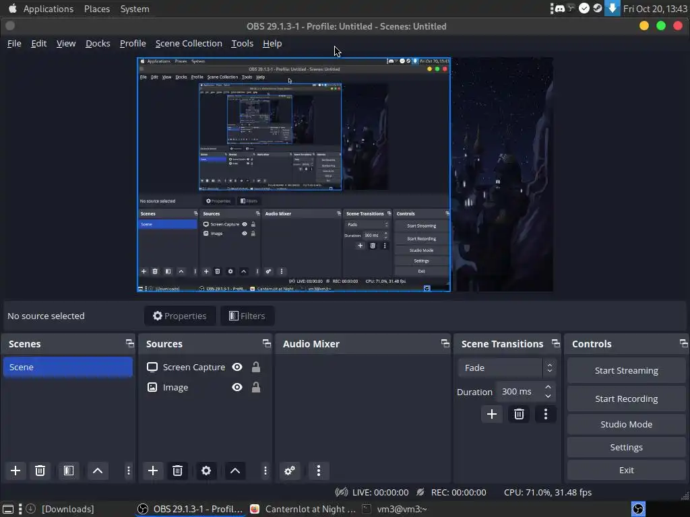Move scene up with arrow icon

click(98, 471)
